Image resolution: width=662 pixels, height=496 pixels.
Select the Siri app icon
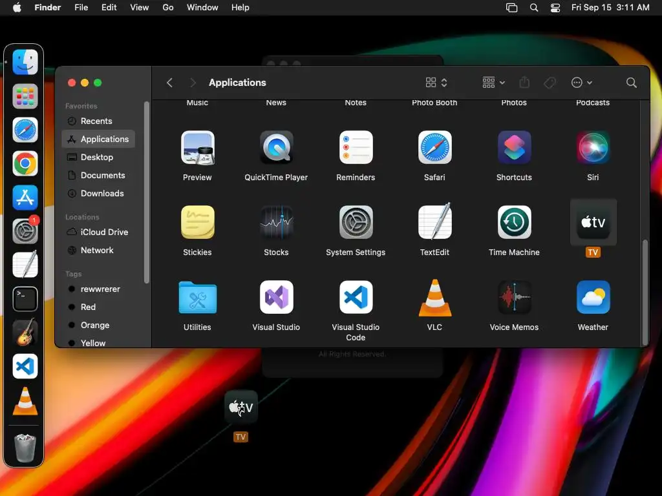pyautogui.click(x=593, y=148)
